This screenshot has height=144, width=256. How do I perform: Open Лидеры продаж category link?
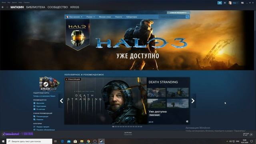point(43,127)
